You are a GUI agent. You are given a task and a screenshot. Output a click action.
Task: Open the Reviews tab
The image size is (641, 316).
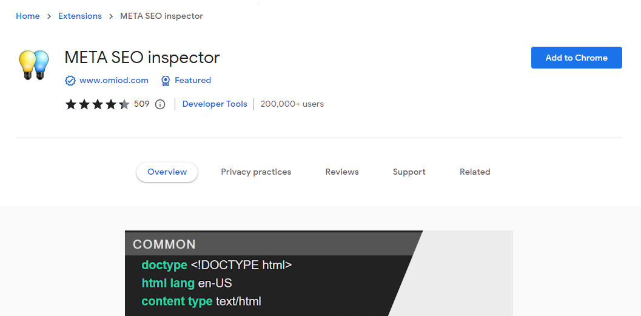(342, 172)
